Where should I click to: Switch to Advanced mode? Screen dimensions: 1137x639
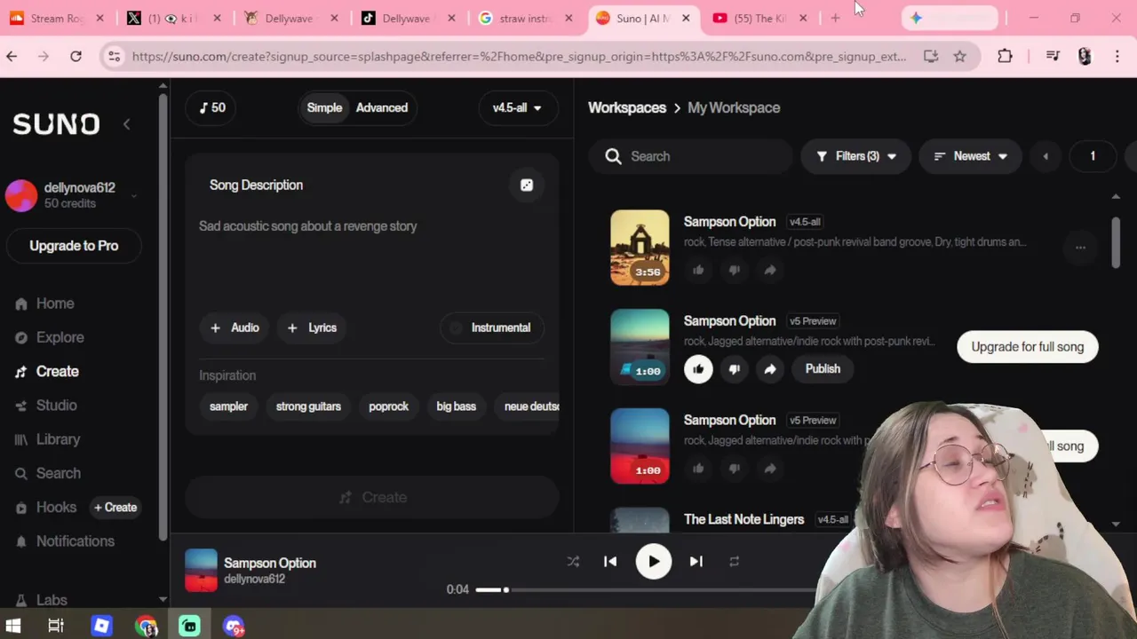click(382, 107)
